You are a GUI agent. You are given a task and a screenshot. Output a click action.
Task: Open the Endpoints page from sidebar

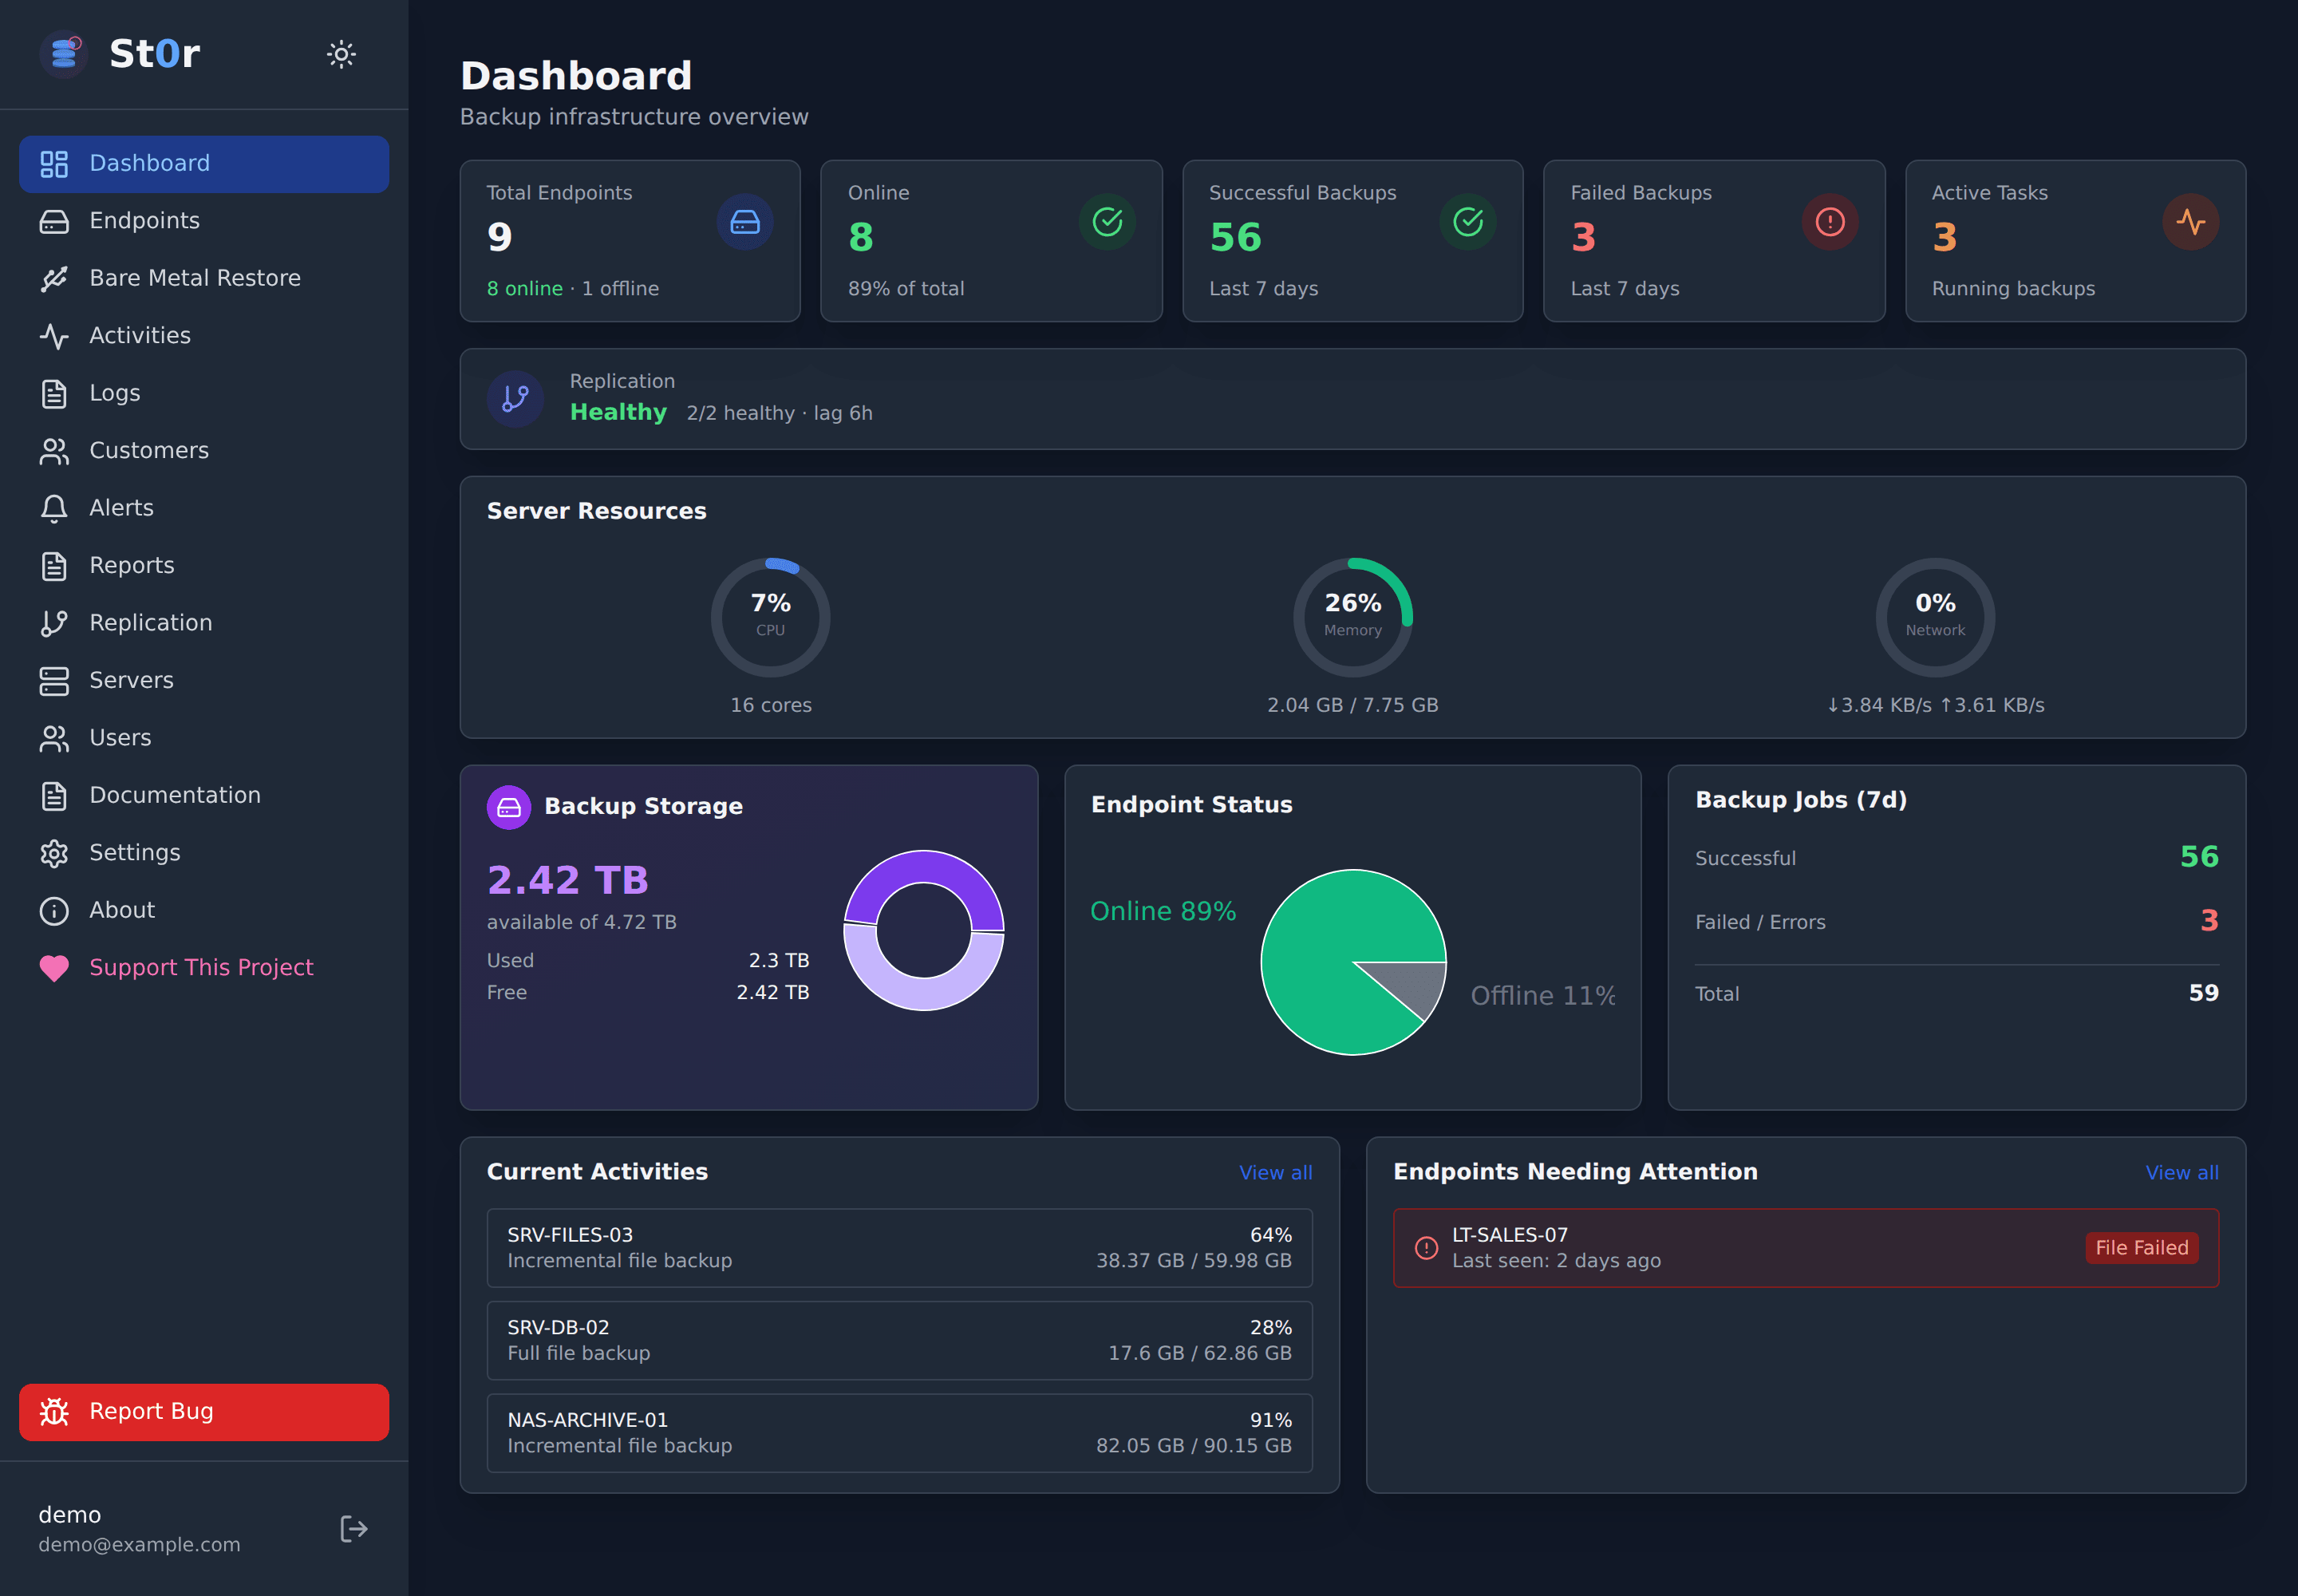(204, 221)
